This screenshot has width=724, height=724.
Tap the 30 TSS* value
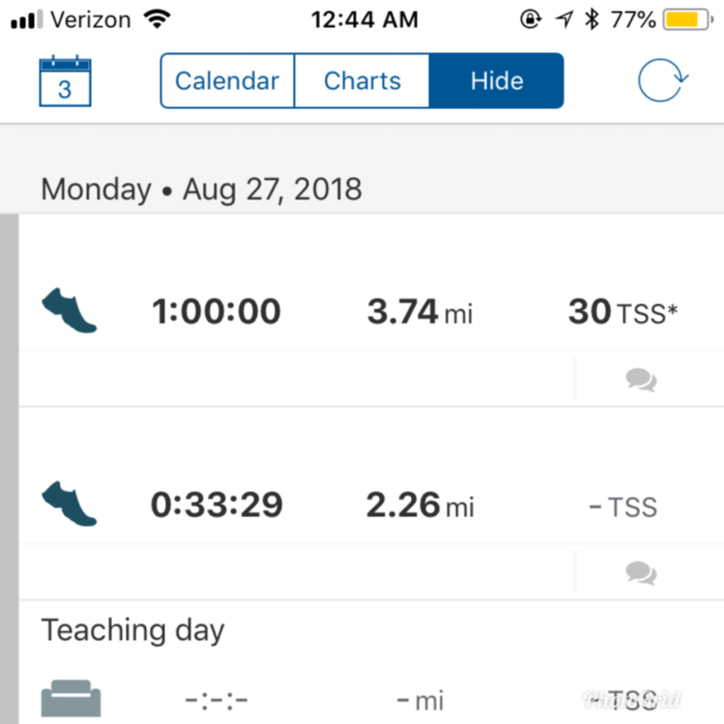[x=623, y=312]
